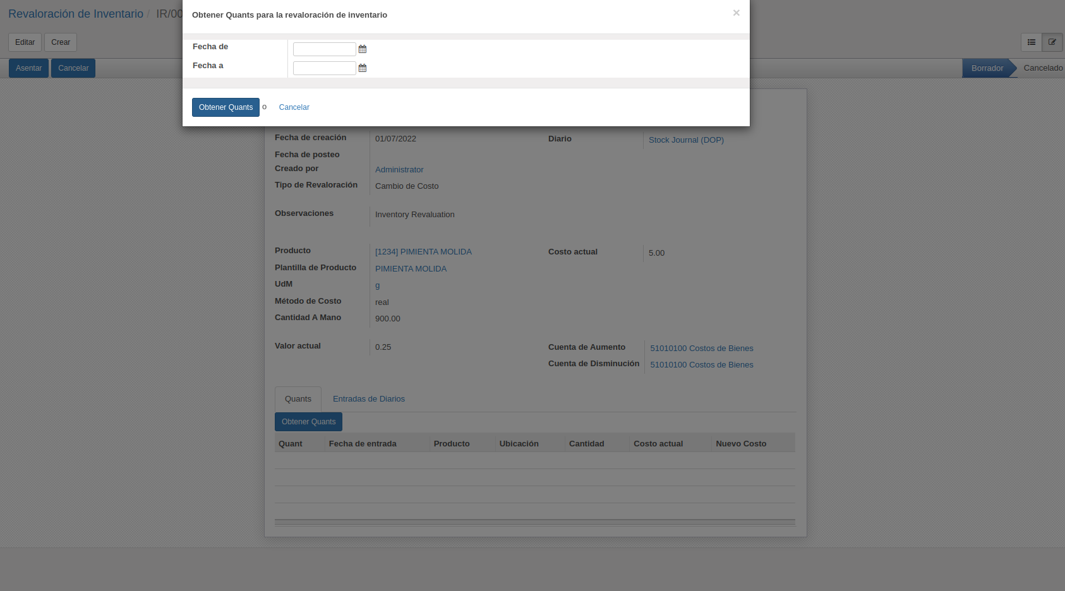The width and height of the screenshot is (1065, 591).
Task: Click the 01/07/2022 creation date value
Action: pyautogui.click(x=395, y=139)
